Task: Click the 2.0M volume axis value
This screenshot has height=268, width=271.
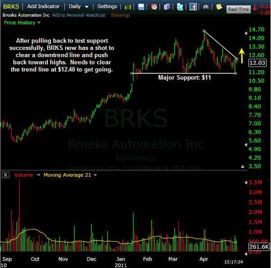Action: coord(255,212)
